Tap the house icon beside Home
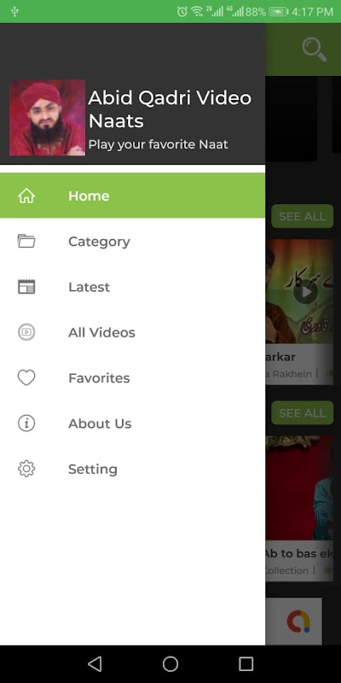This screenshot has width=341, height=683. coord(26,196)
